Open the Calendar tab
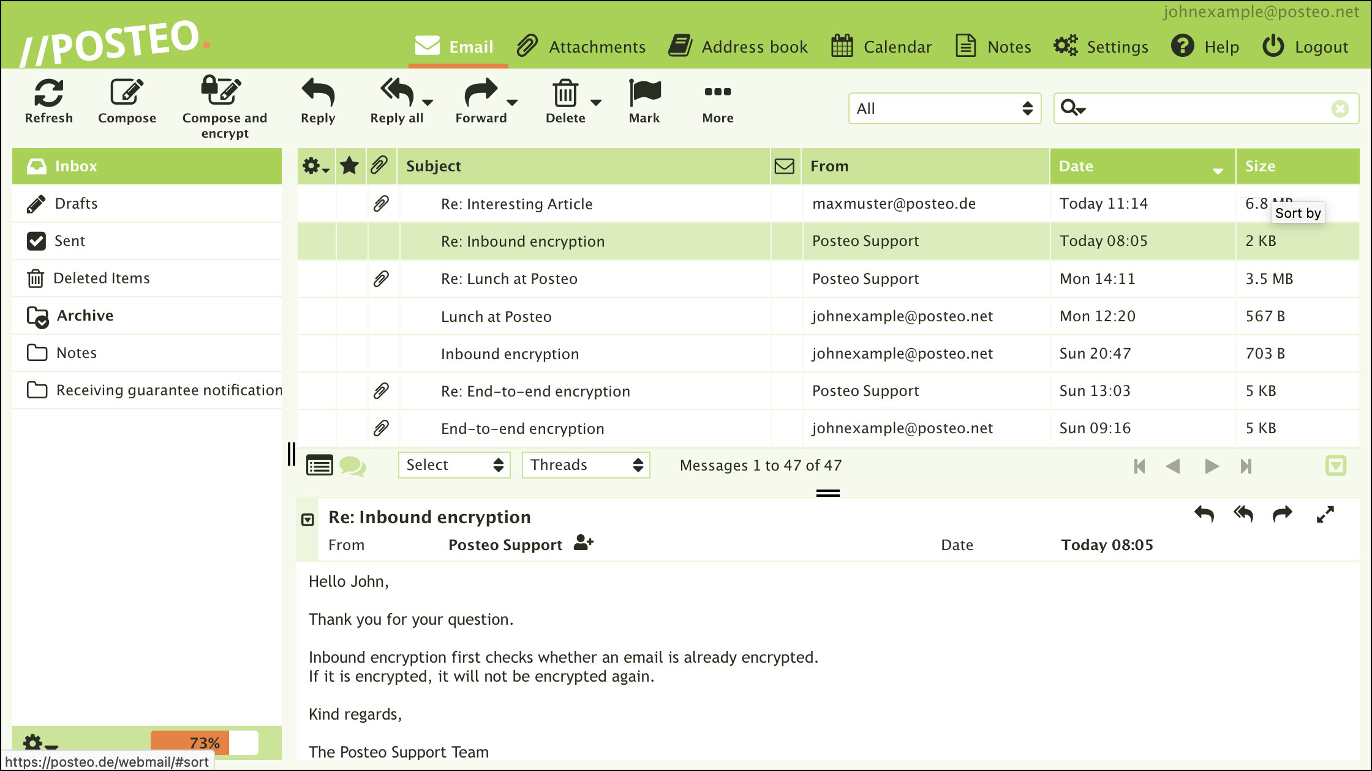 881,47
